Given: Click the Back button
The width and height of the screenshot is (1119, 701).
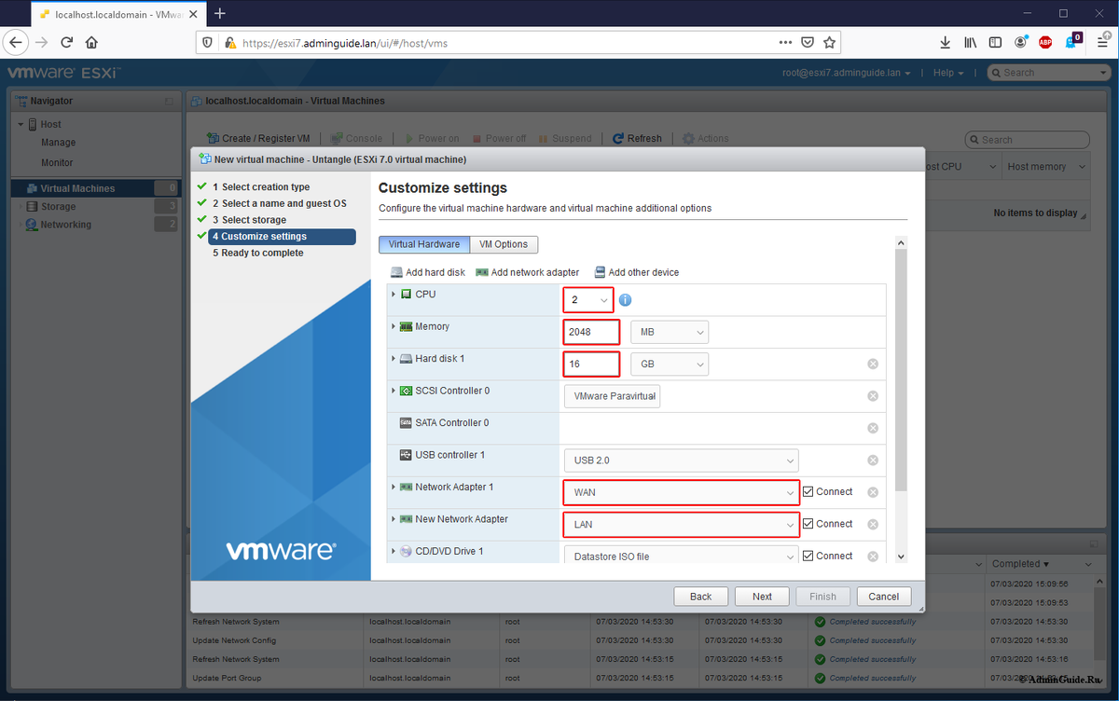Looking at the screenshot, I should [701, 597].
